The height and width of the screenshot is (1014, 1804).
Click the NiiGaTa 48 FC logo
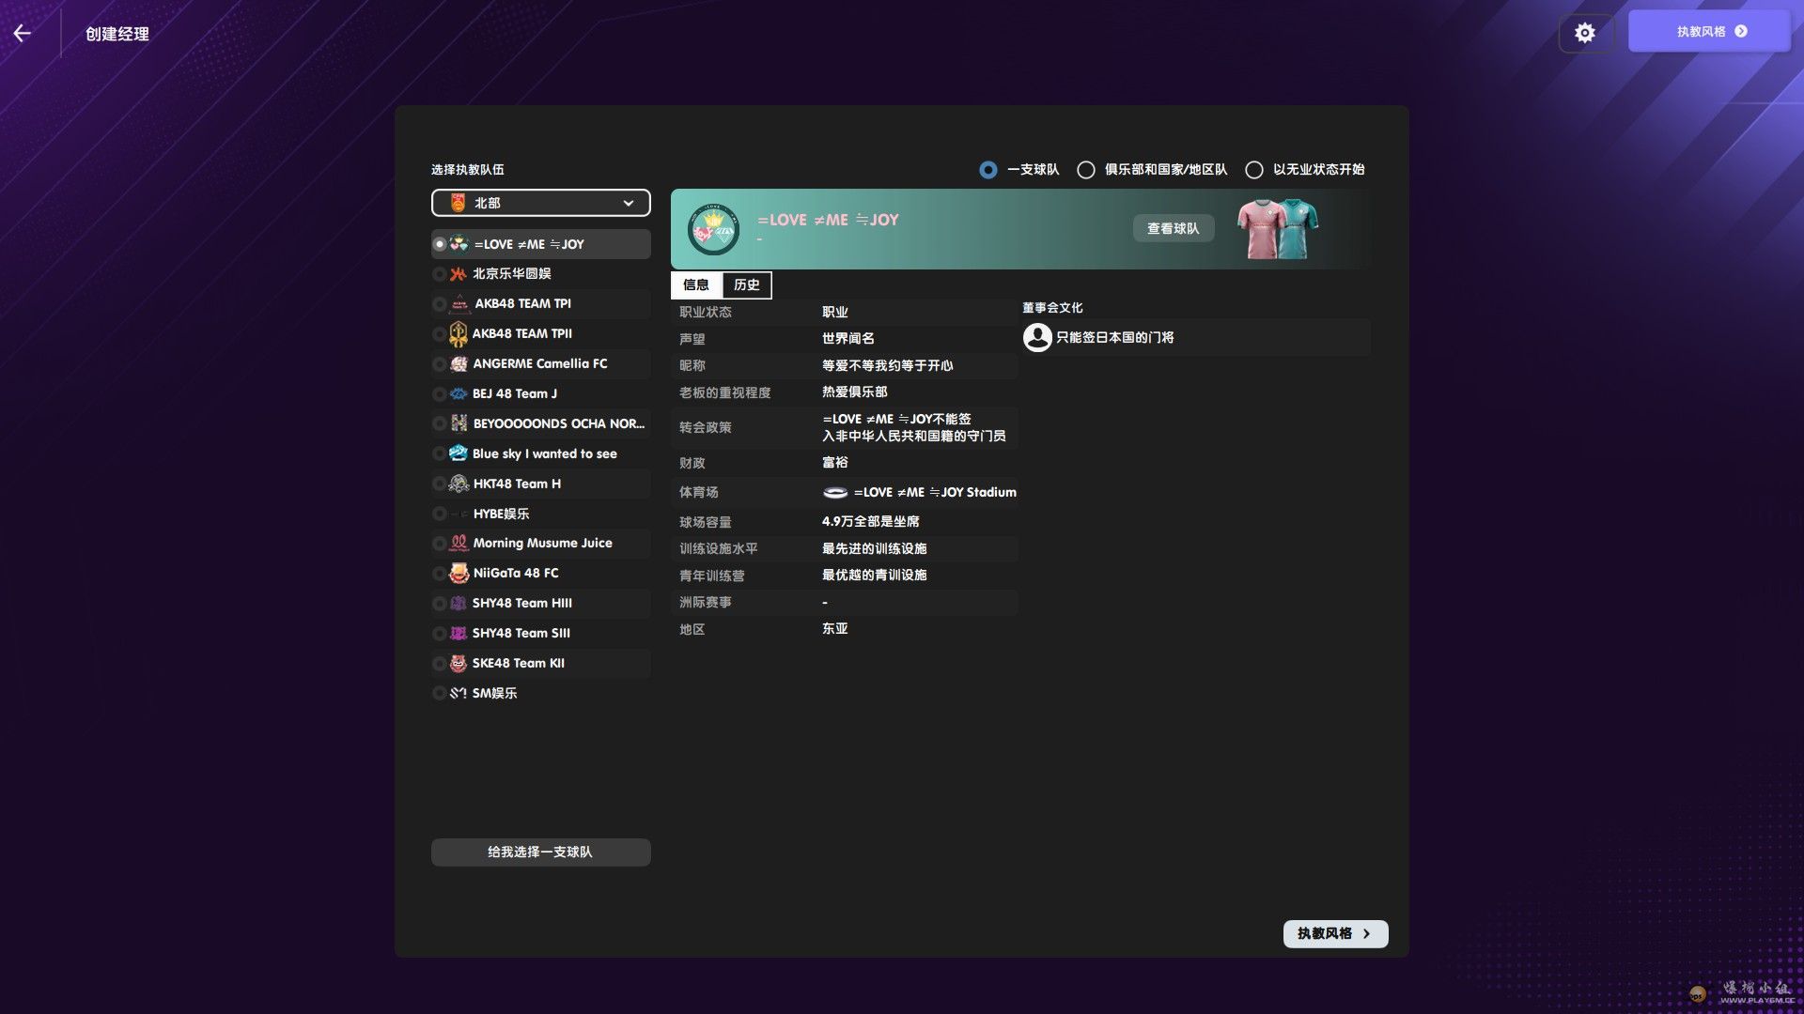coord(459,573)
